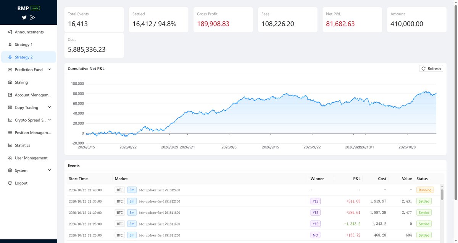458x243 pixels.
Task: Click market btc-updown-5m-1791811500
Action: tap(160, 224)
